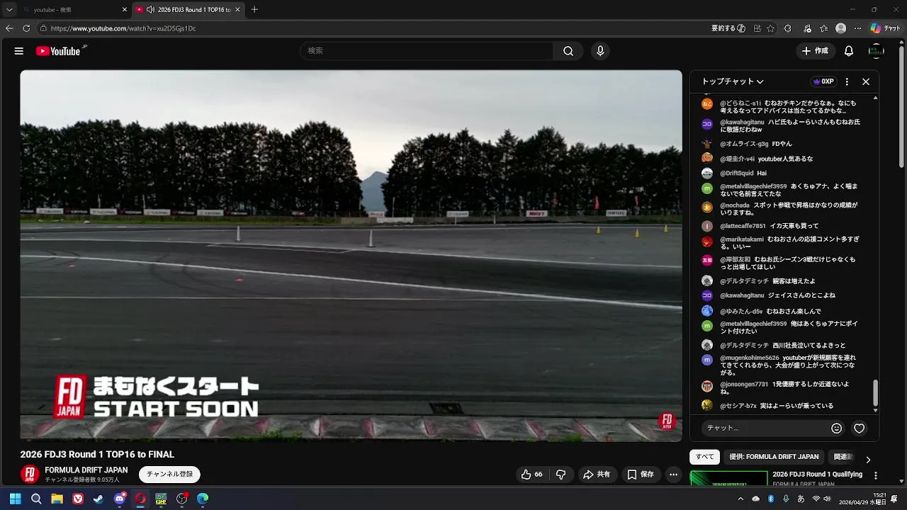Subscribe with チャンネル登録 button
The width and height of the screenshot is (907, 510).
(170, 474)
